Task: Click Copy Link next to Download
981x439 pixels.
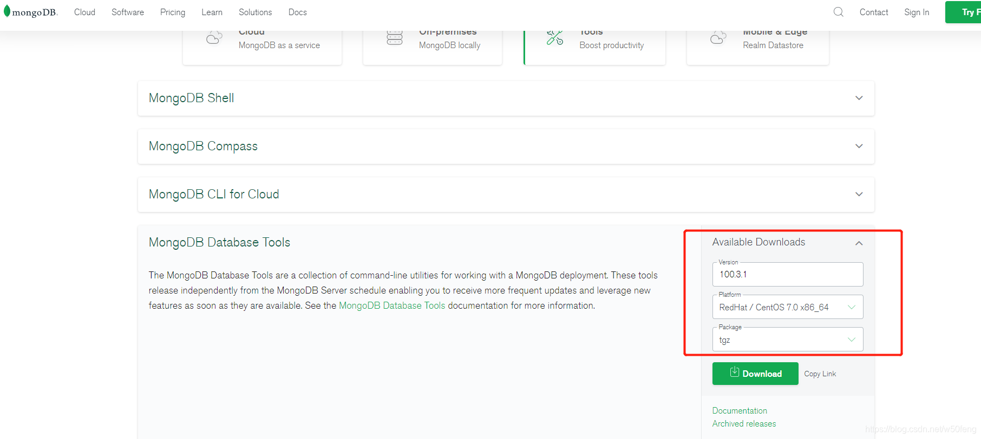Action: point(820,374)
